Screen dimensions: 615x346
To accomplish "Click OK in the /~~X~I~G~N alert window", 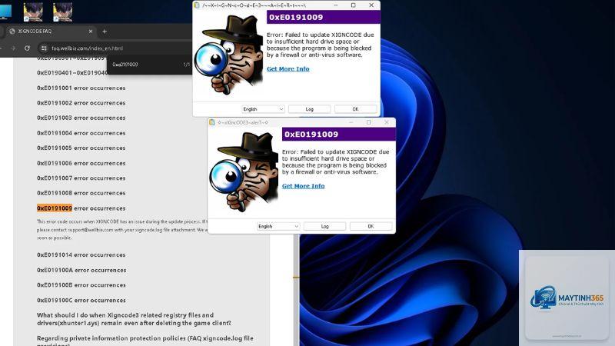I will [355, 109].
